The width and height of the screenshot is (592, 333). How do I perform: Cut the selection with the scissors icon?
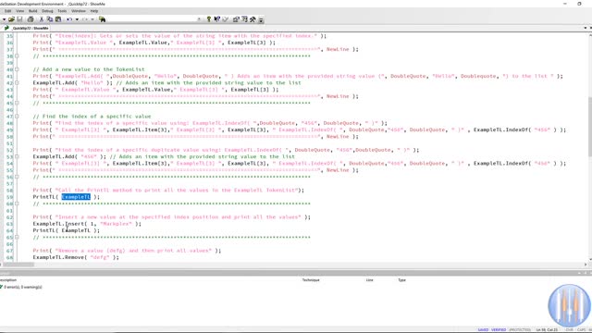(42, 19)
